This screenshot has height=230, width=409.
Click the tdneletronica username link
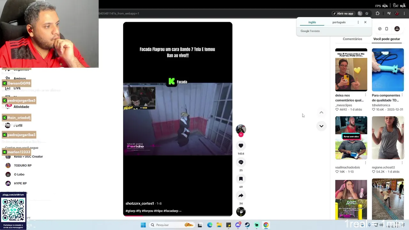(381, 105)
